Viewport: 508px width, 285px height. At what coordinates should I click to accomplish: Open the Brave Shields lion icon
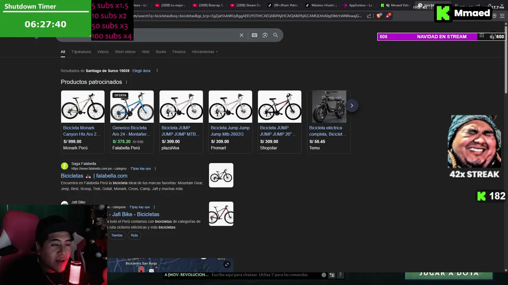[x=379, y=16]
